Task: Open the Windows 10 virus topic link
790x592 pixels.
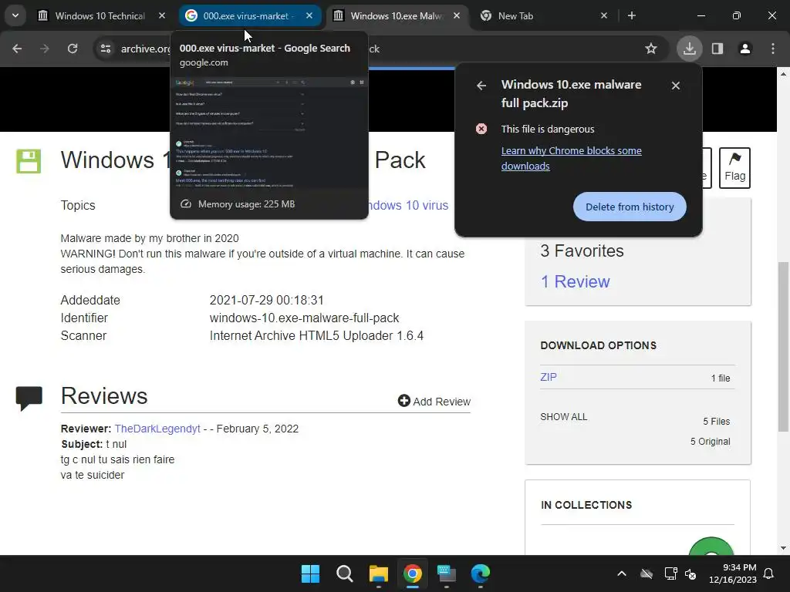Action: [x=407, y=205]
